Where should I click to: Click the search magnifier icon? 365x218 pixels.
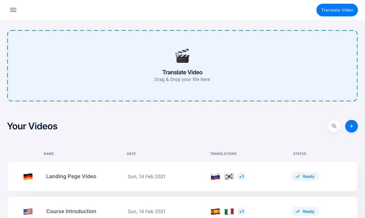click(334, 126)
